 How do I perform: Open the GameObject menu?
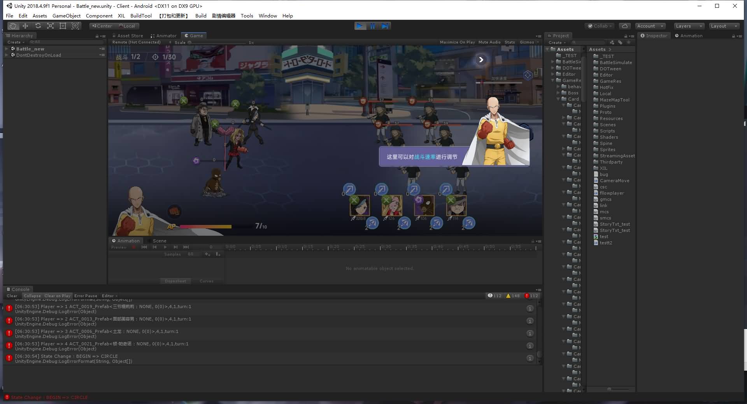(x=67, y=16)
